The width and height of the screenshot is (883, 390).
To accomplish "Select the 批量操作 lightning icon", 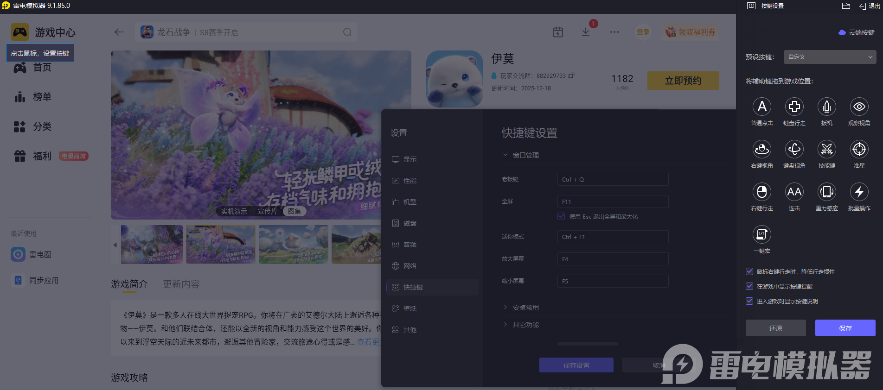I will pyautogui.click(x=859, y=192).
